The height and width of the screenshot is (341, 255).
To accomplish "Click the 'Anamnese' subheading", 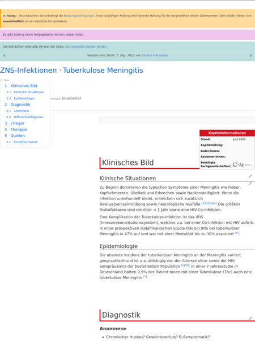I will tap(113, 328).
